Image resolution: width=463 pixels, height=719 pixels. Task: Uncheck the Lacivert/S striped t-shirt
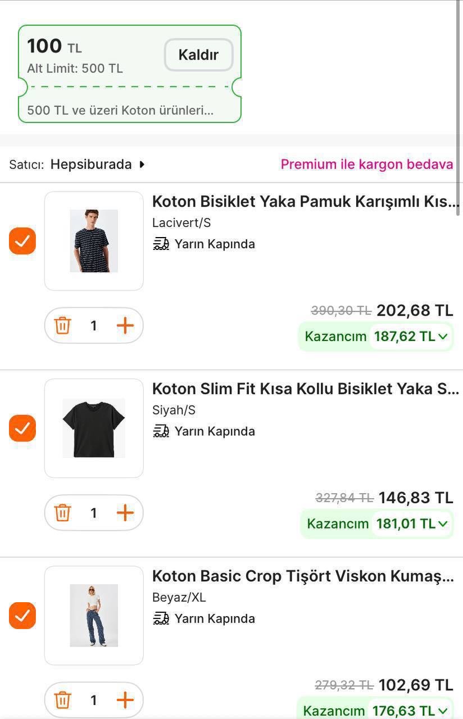tap(22, 241)
